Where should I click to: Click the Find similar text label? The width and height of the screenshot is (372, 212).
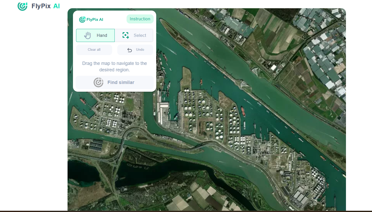[x=121, y=82]
